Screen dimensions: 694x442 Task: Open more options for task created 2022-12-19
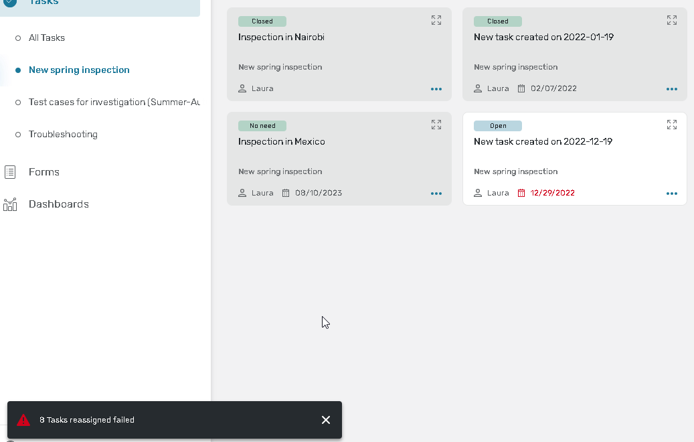(672, 194)
